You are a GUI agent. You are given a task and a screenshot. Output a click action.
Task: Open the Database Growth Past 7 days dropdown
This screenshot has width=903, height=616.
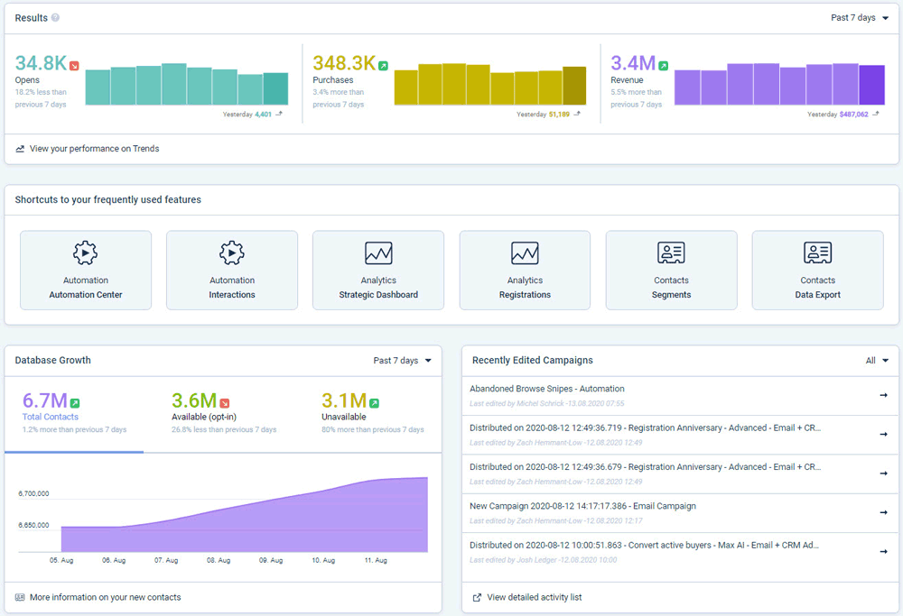(402, 361)
